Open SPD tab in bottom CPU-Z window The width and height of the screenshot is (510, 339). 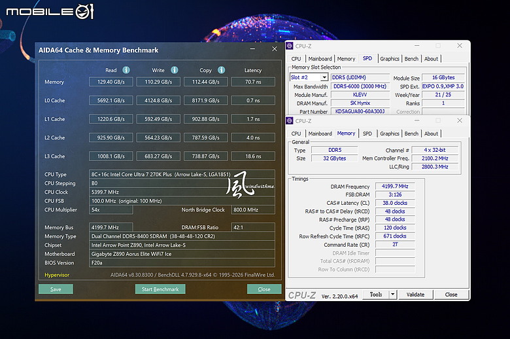coord(367,134)
